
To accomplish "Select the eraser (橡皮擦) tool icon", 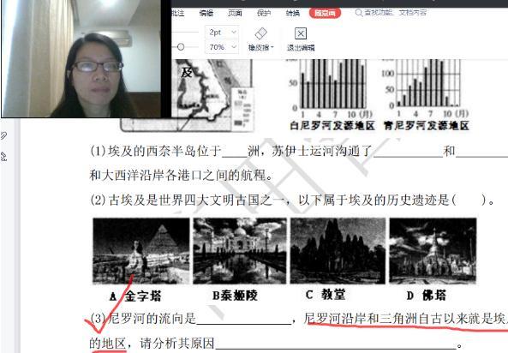I will [x=260, y=33].
